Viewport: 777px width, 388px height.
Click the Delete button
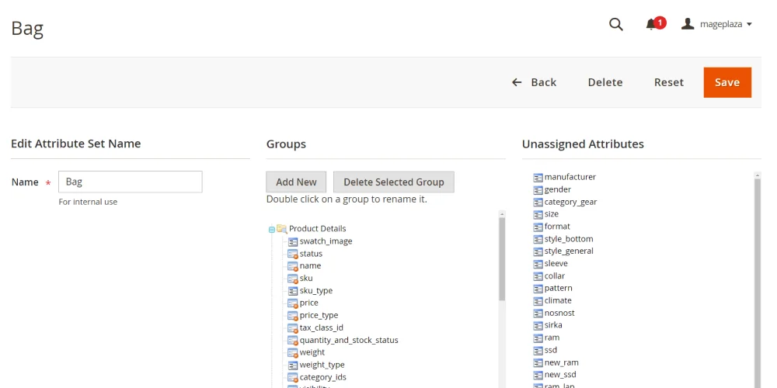605,82
